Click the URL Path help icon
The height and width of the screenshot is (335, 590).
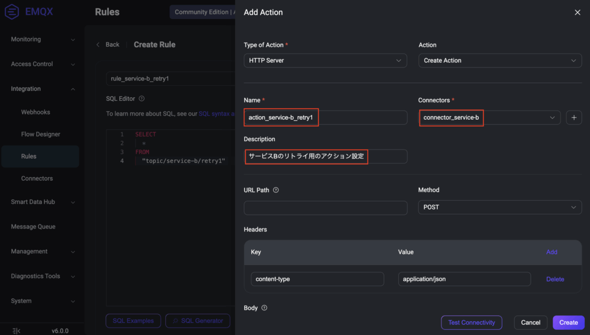pyautogui.click(x=276, y=190)
